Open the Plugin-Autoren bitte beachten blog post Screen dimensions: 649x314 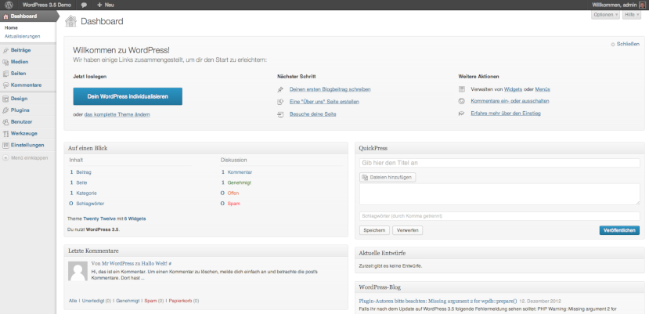tap(438, 301)
